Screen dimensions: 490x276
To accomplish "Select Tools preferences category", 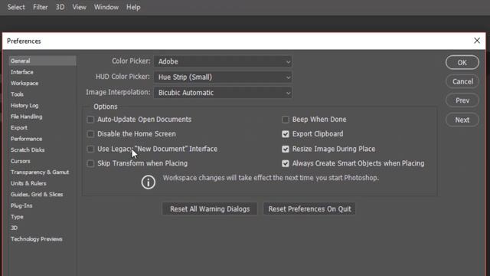I will coord(17,94).
